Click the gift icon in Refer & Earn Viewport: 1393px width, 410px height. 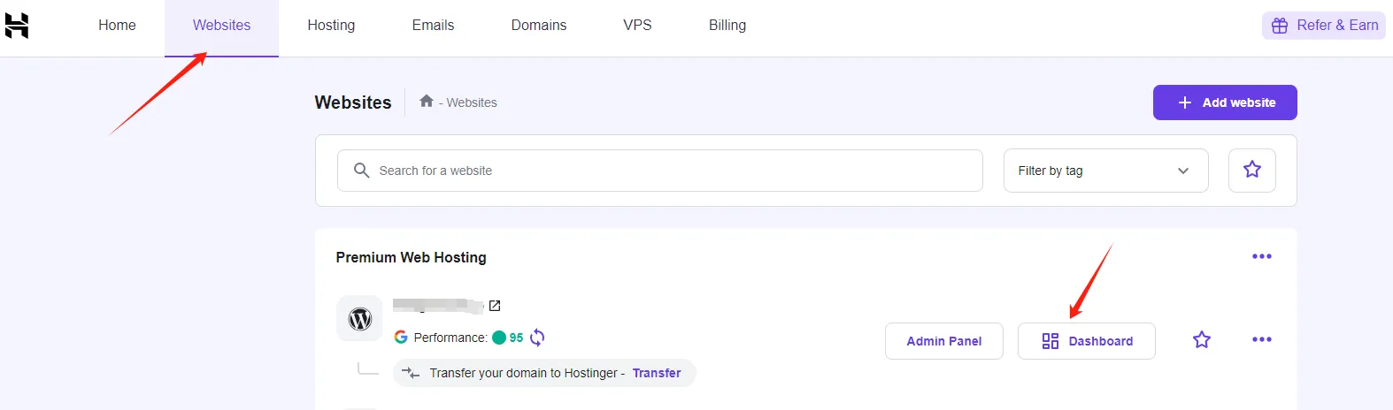1280,26
